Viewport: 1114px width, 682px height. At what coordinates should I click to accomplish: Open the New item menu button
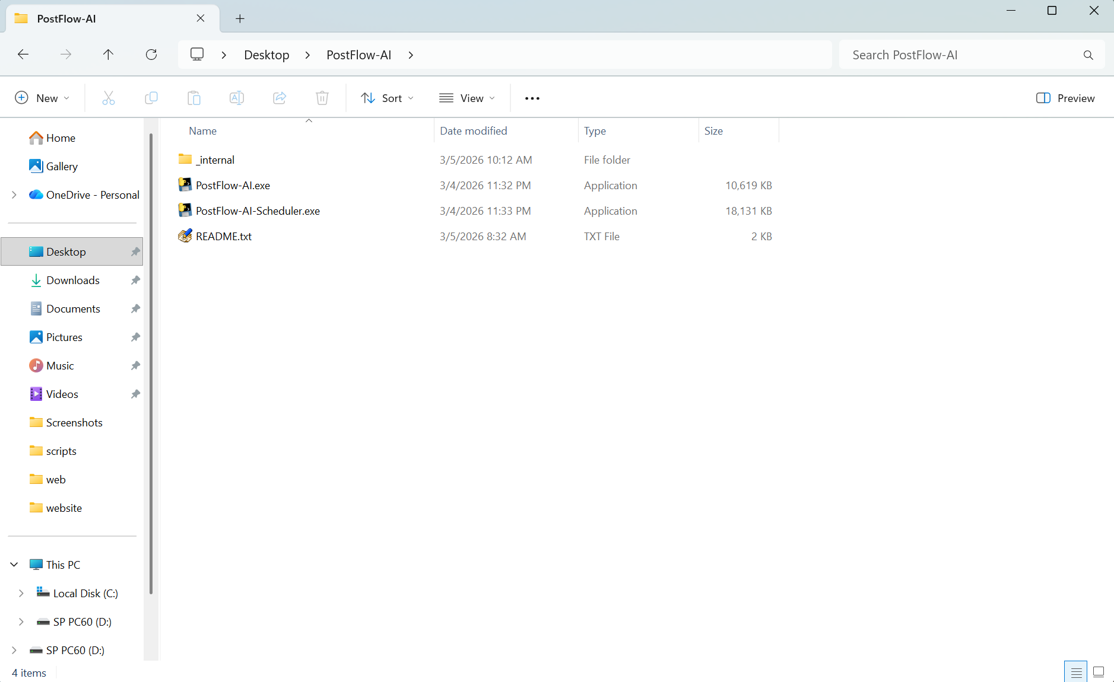(x=42, y=98)
